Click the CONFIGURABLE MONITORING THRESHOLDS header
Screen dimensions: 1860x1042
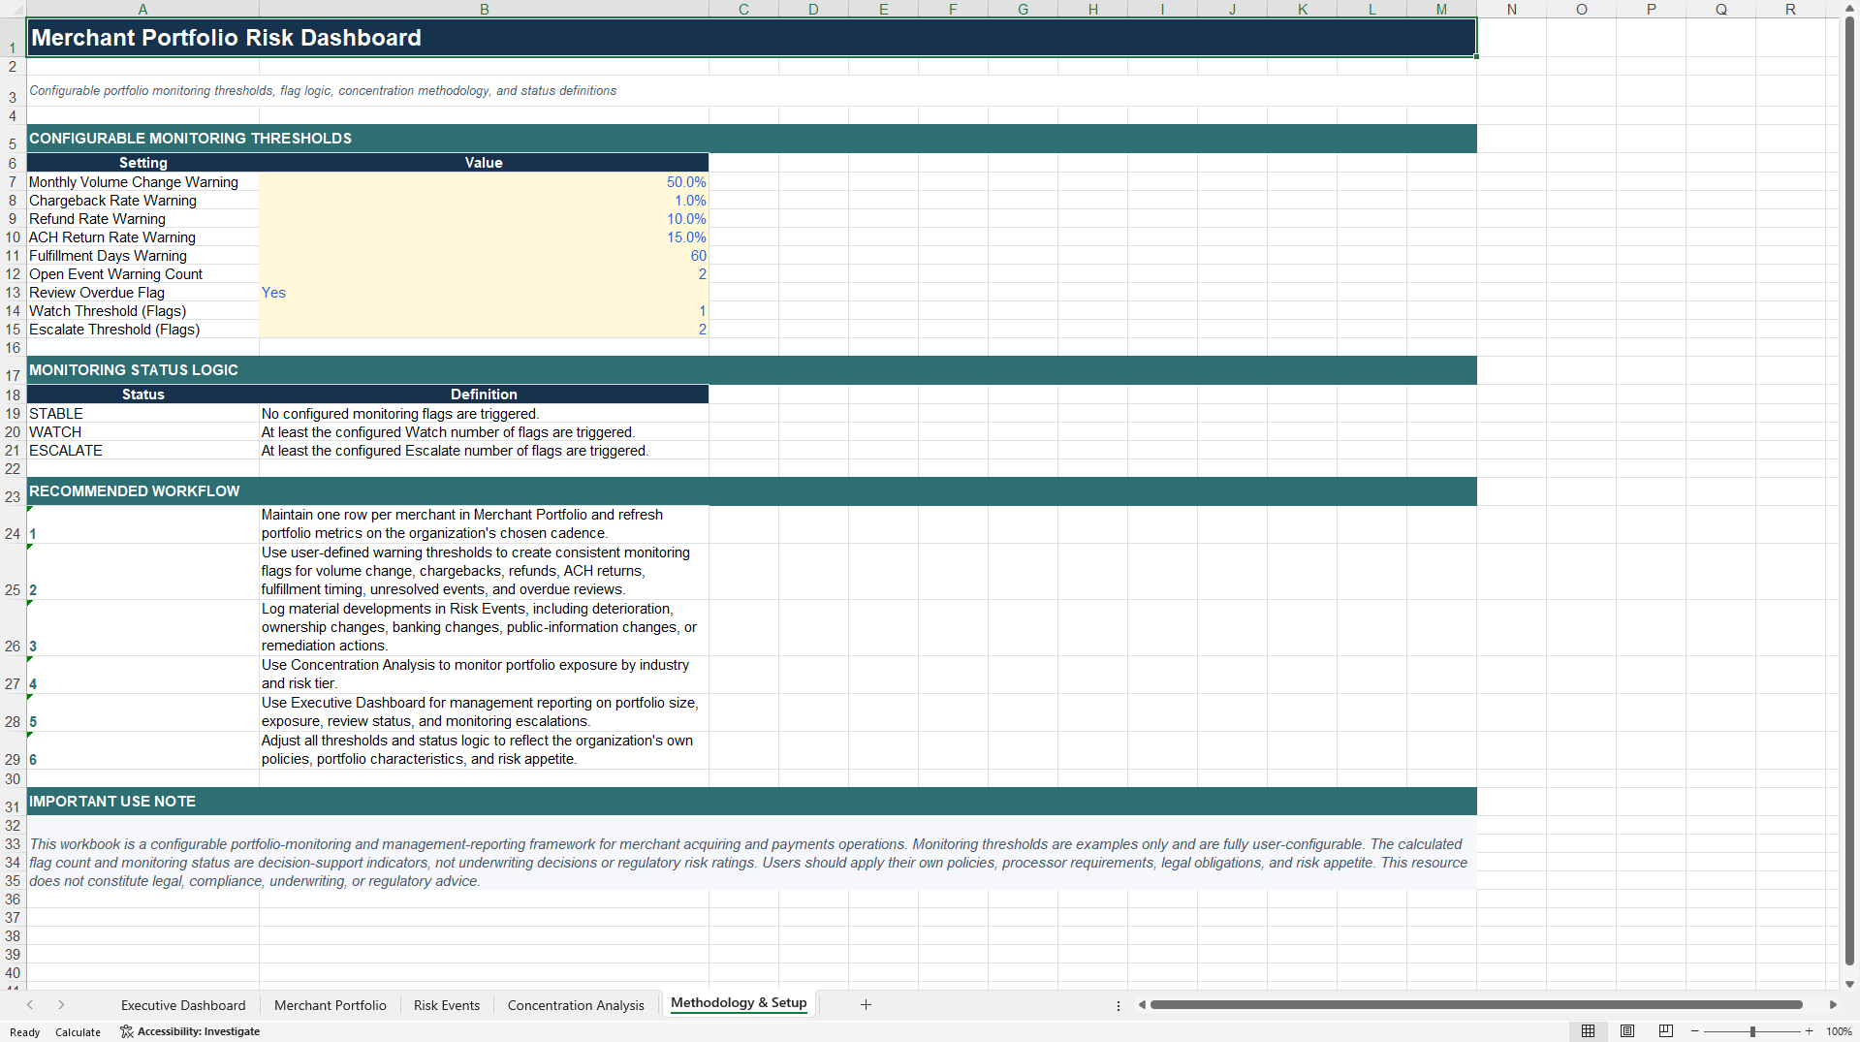[751, 139]
